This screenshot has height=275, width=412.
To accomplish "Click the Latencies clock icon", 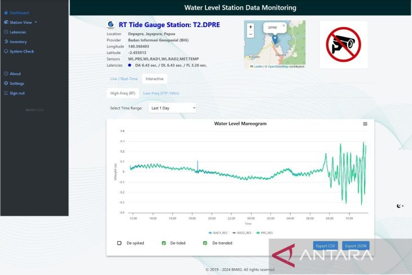I will [6, 32].
